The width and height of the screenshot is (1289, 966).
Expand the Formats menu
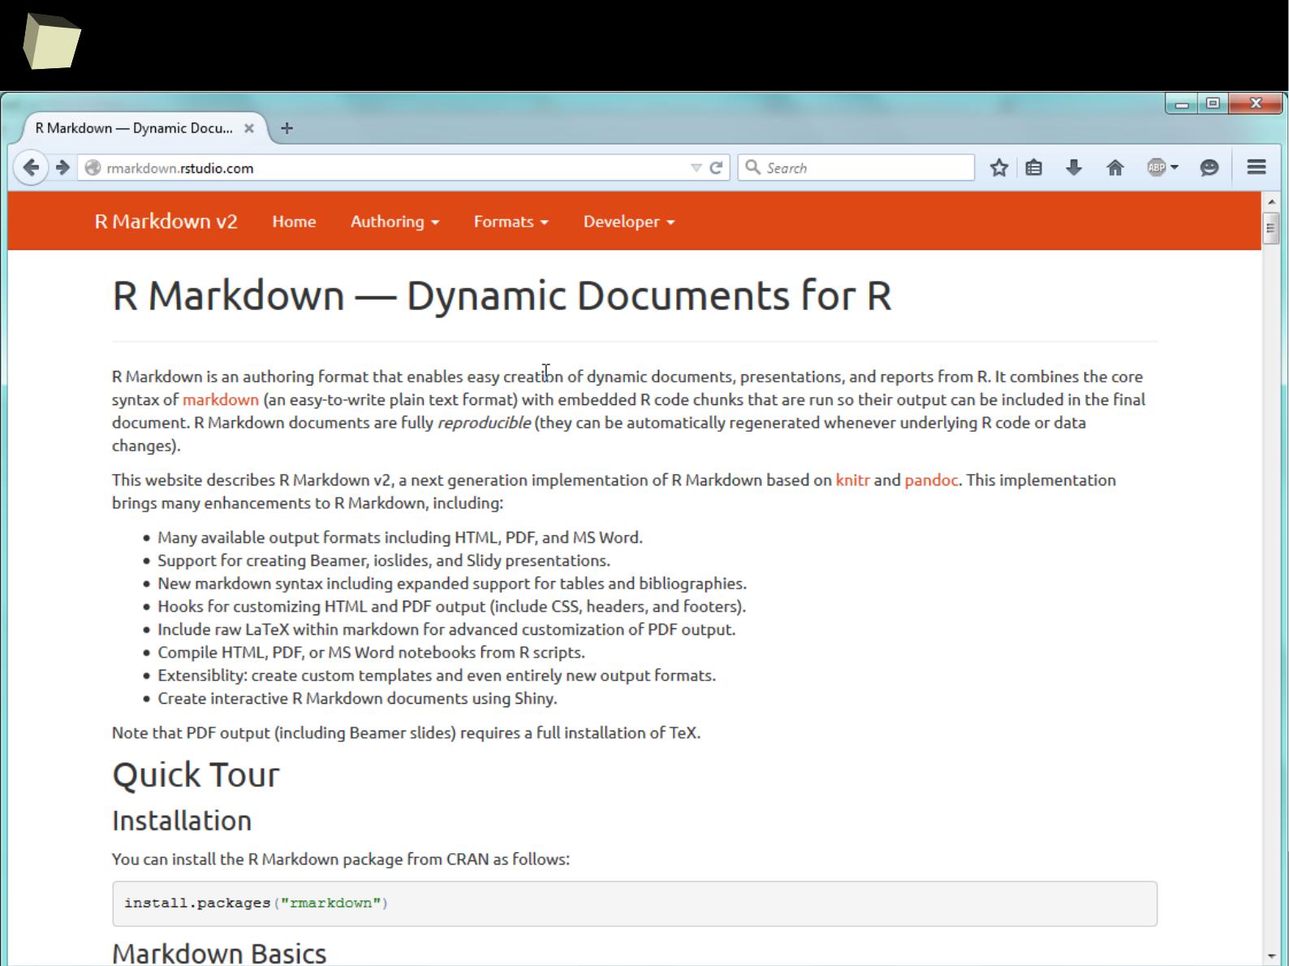pos(511,222)
